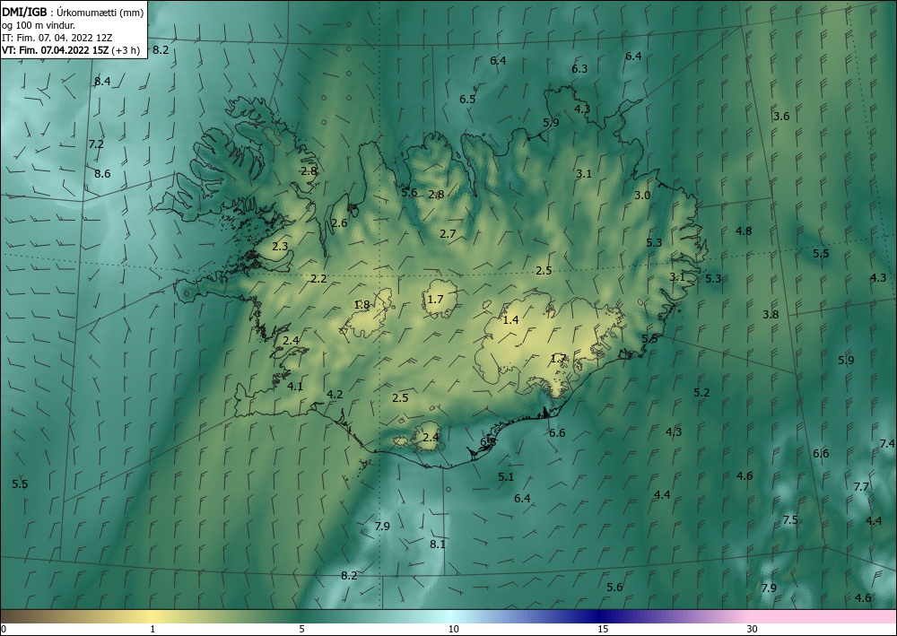This screenshot has width=897, height=636.
Task: Click the '5' label on the color scale
Action: pos(302,629)
